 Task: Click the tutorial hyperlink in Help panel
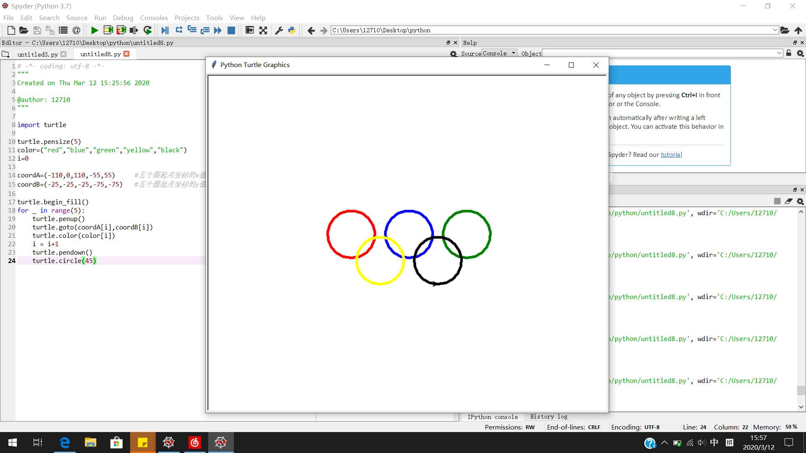click(x=671, y=154)
